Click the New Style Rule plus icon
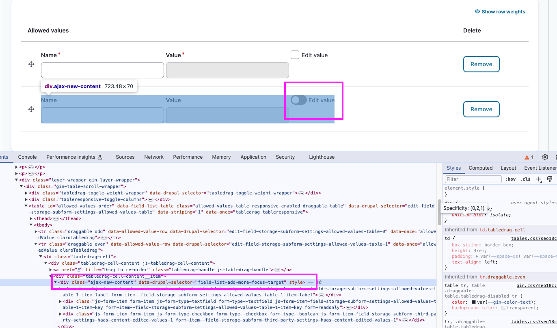Viewport: 557px width, 328px height. (538, 179)
